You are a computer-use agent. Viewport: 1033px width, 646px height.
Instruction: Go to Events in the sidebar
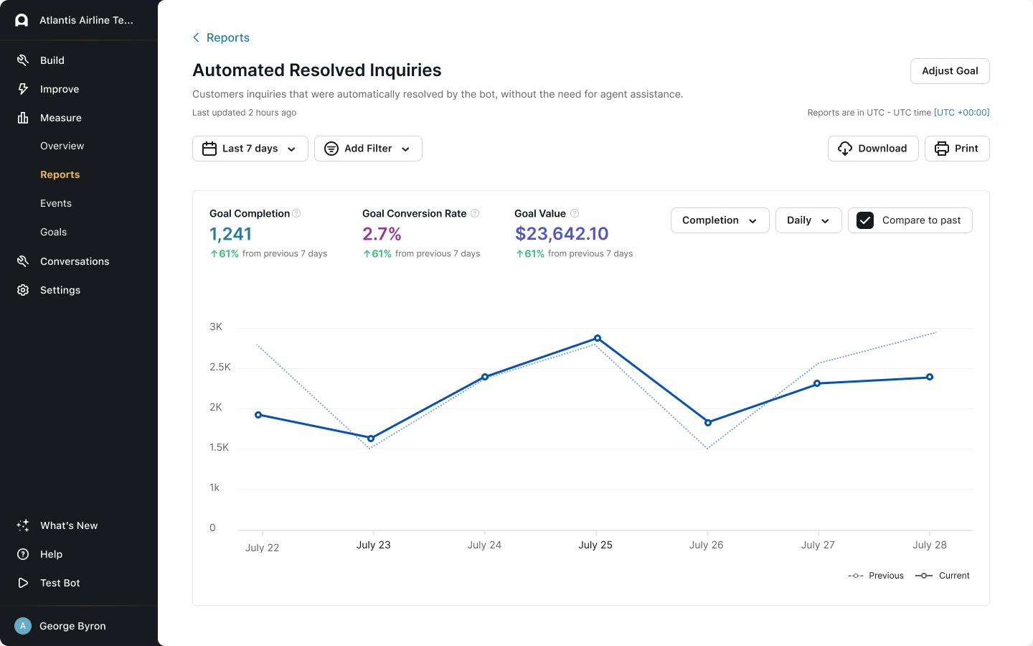(x=56, y=203)
